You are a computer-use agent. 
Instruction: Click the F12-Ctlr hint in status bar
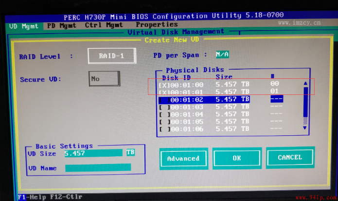[66, 197]
